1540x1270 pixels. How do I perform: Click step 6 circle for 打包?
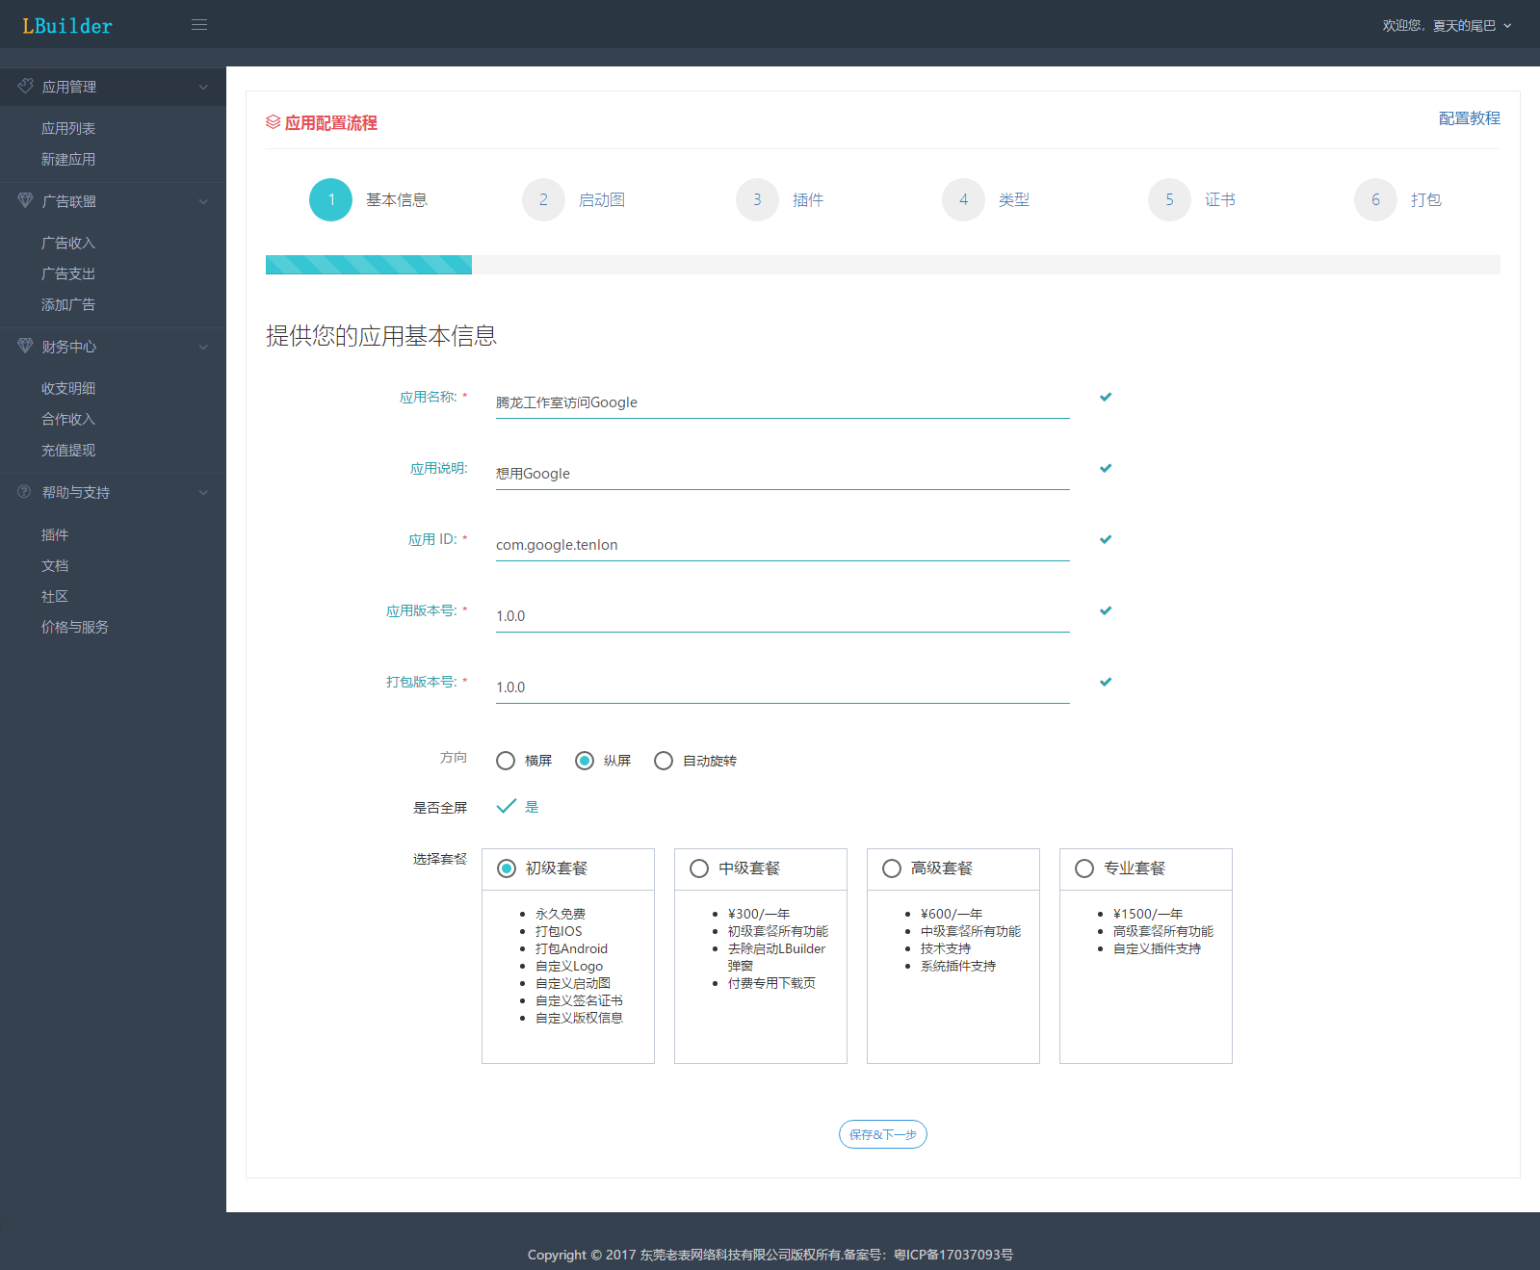[1374, 200]
